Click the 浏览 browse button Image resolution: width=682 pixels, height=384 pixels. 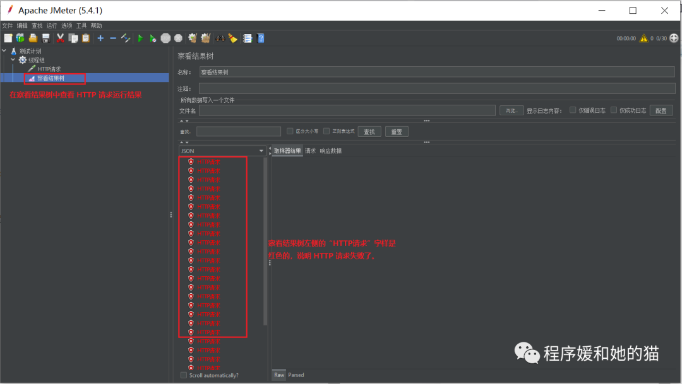[x=512, y=110]
